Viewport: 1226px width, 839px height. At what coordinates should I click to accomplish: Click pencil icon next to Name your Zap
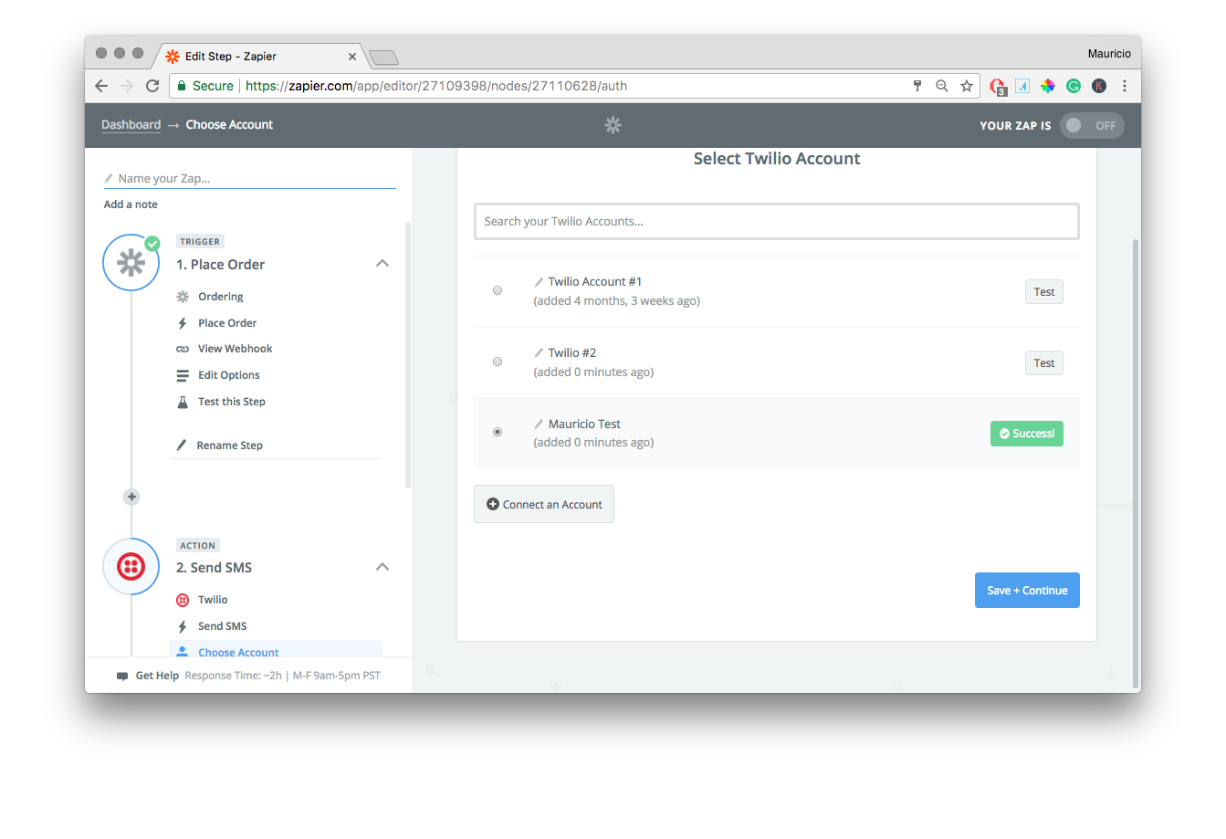click(109, 178)
